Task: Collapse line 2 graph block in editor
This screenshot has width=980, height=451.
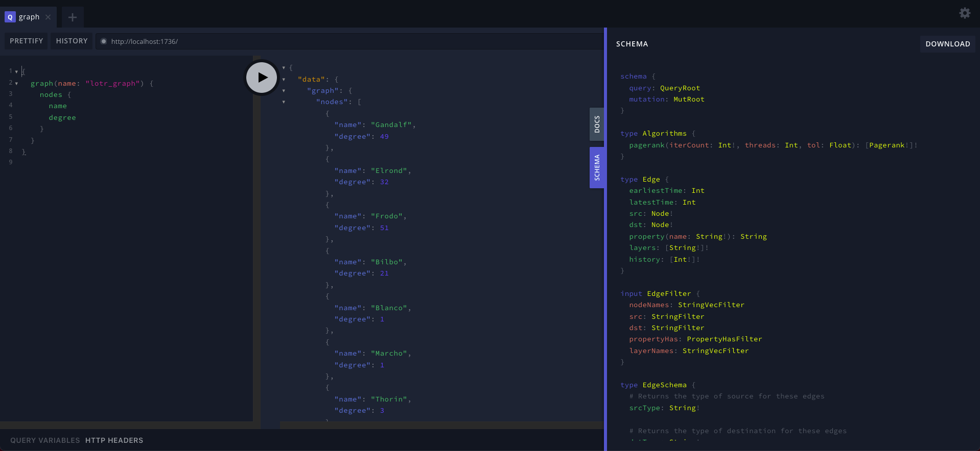Action: (16, 83)
